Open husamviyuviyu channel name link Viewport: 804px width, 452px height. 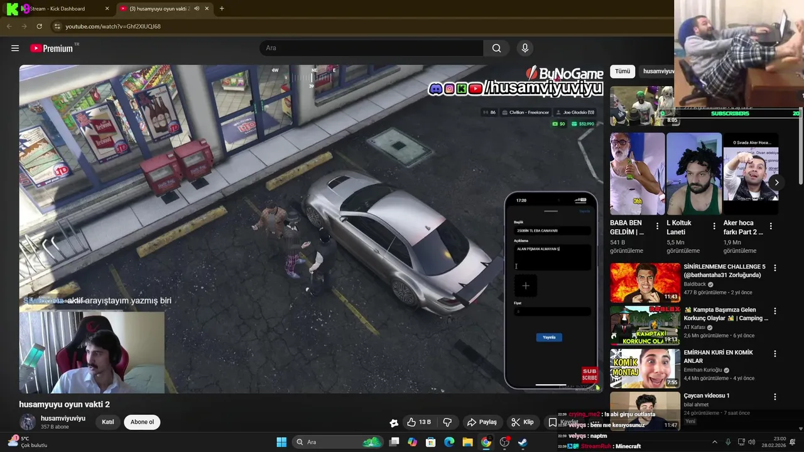coord(63,418)
